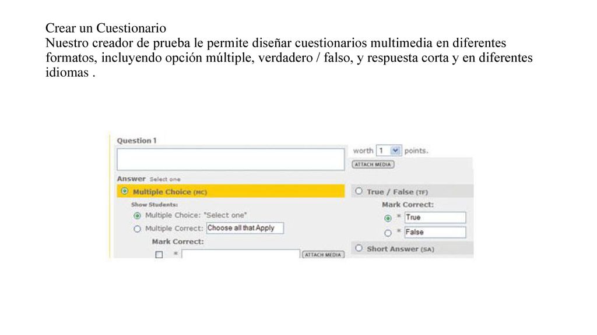
Task: Click the "Mark Correct:" label under True / False
Action: click(408, 204)
